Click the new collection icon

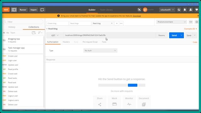(x=34, y=33)
